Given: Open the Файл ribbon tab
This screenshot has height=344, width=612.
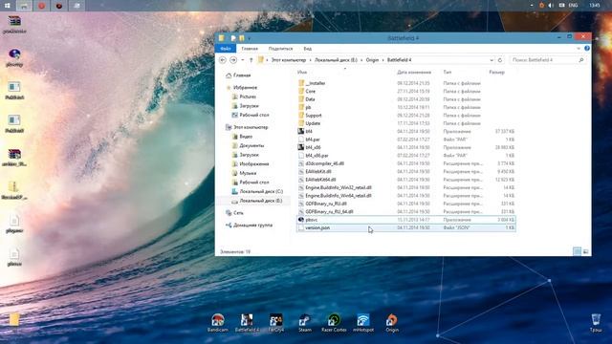Looking at the screenshot, I should [226, 49].
